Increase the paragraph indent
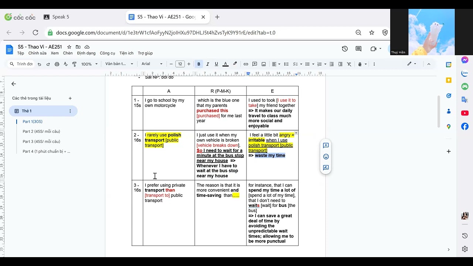This screenshot has width=473, height=266. pyautogui.click(x=340, y=64)
